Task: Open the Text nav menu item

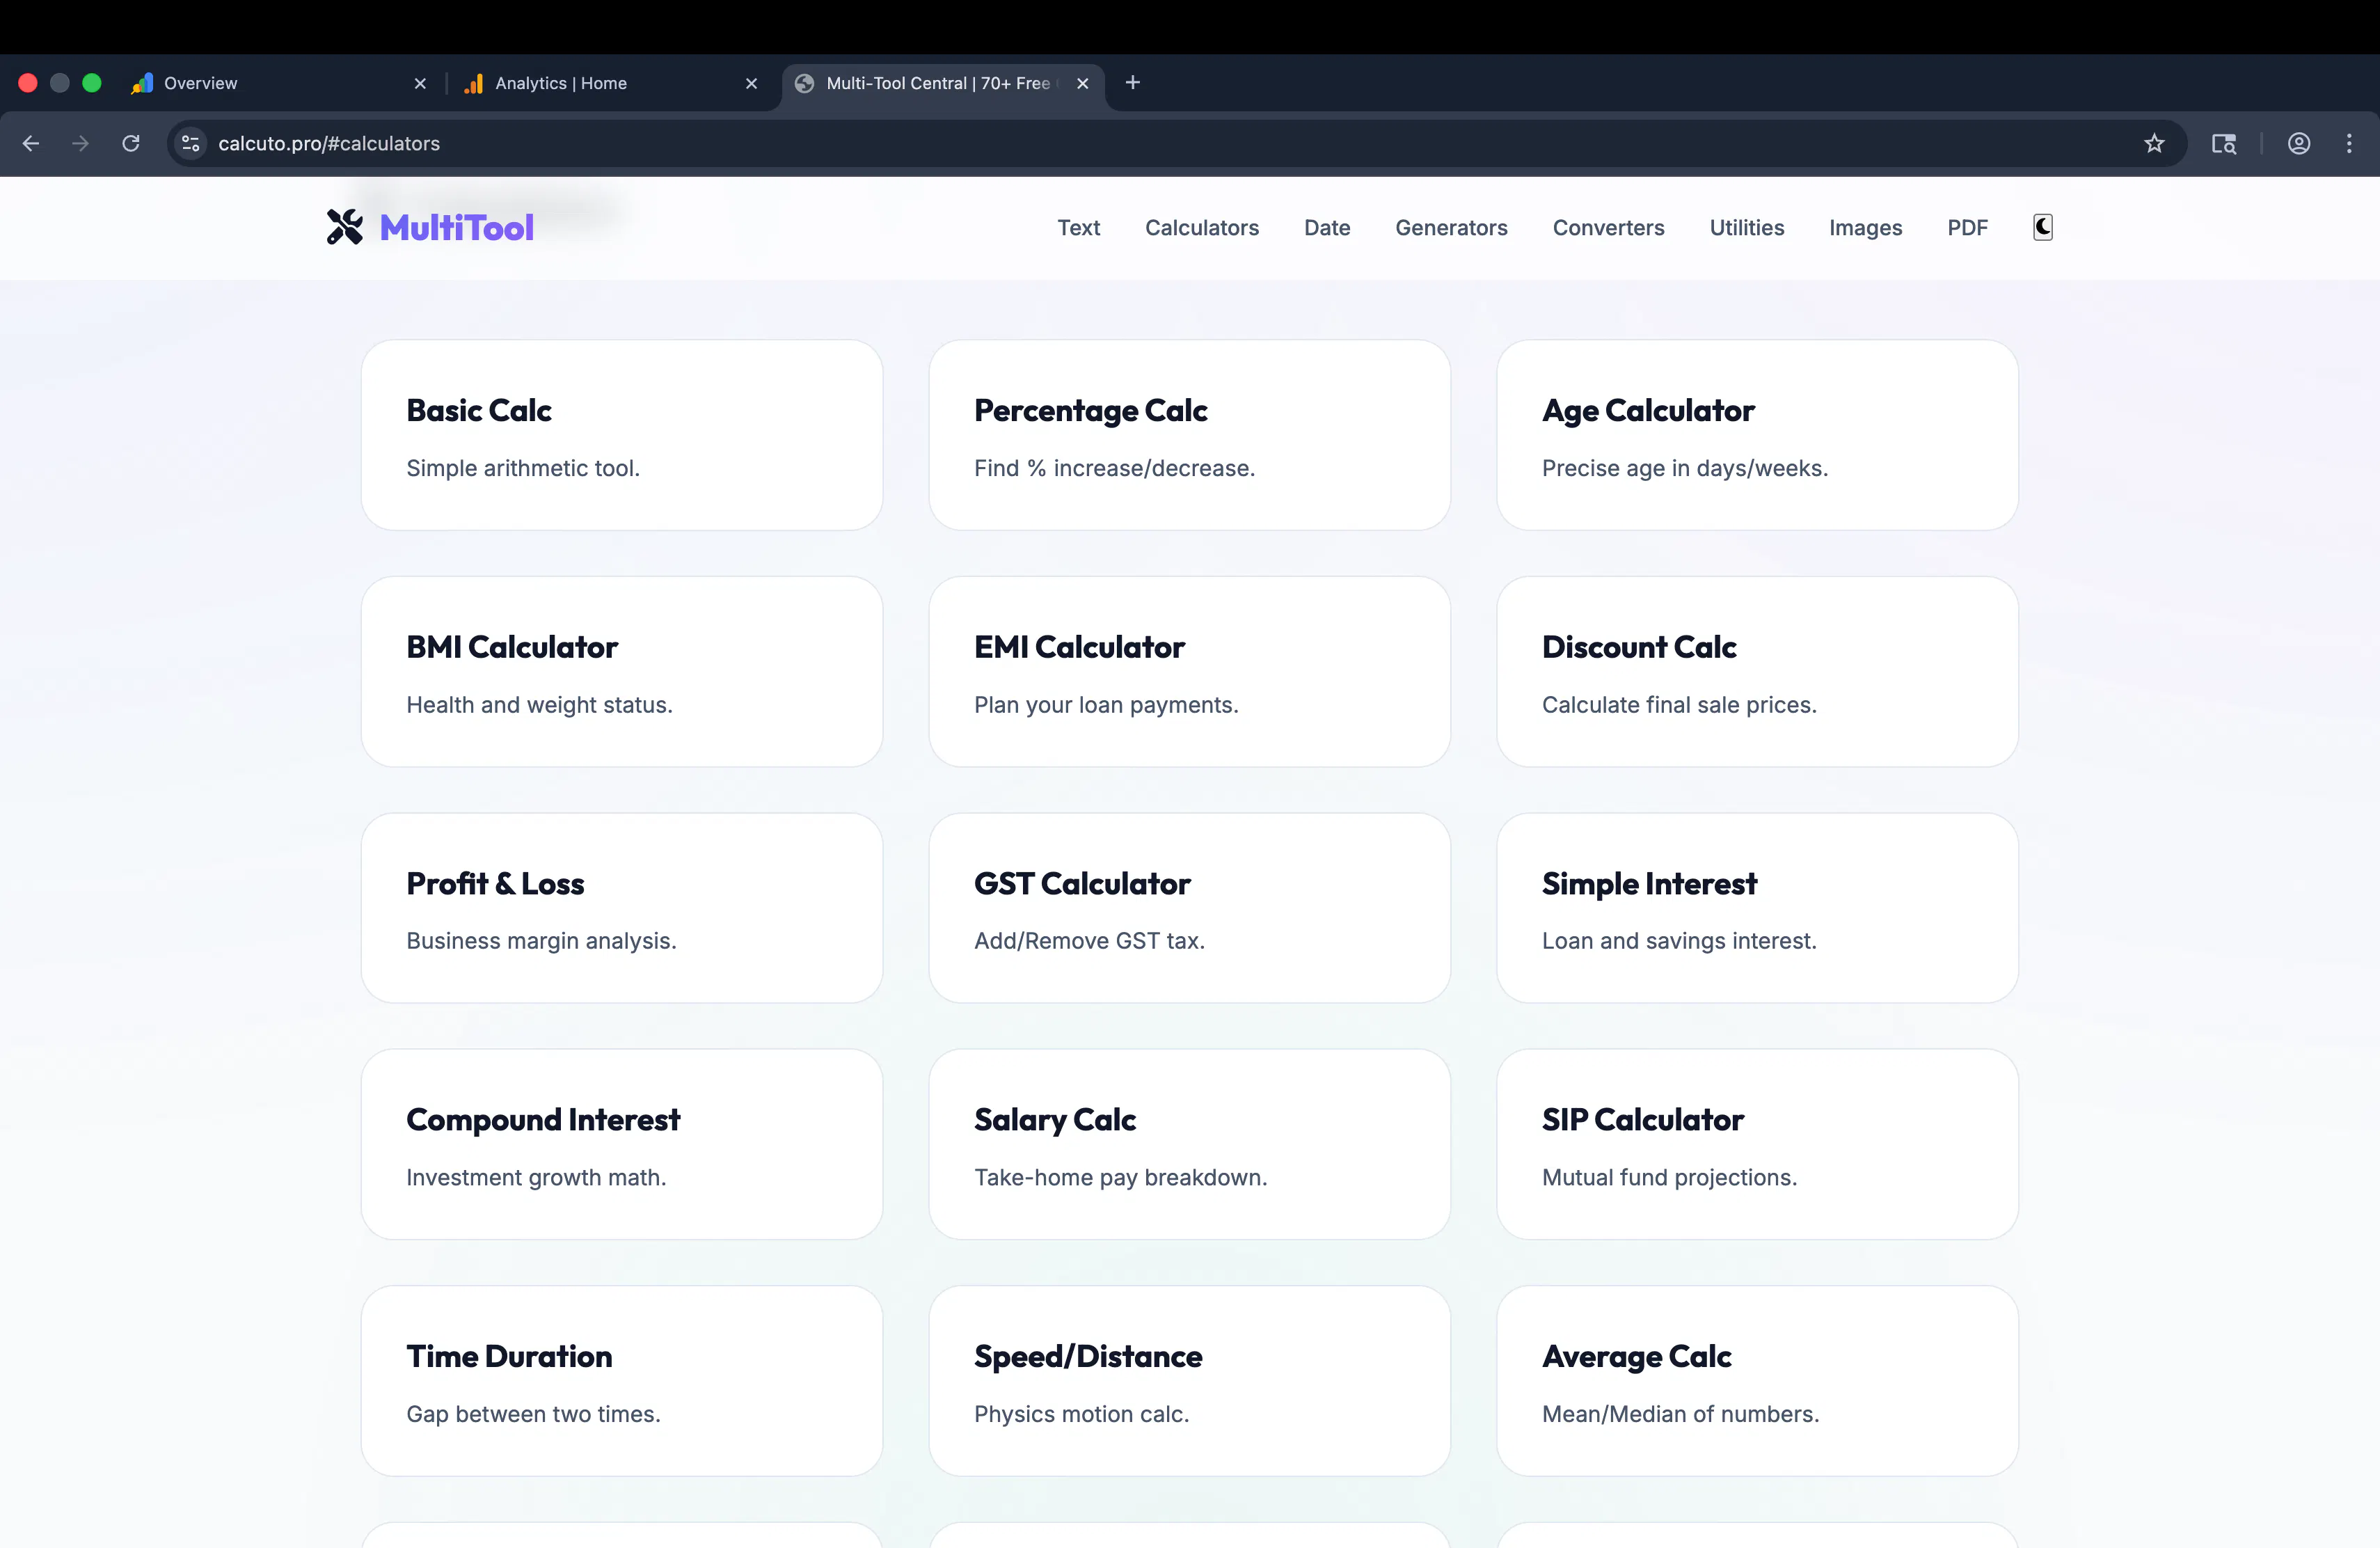Action: coord(1079,228)
